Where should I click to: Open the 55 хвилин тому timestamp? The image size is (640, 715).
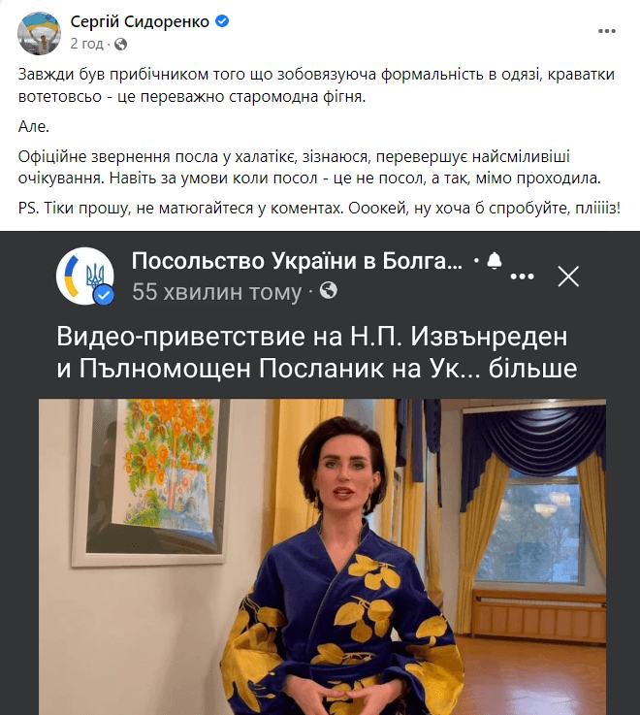[217, 292]
